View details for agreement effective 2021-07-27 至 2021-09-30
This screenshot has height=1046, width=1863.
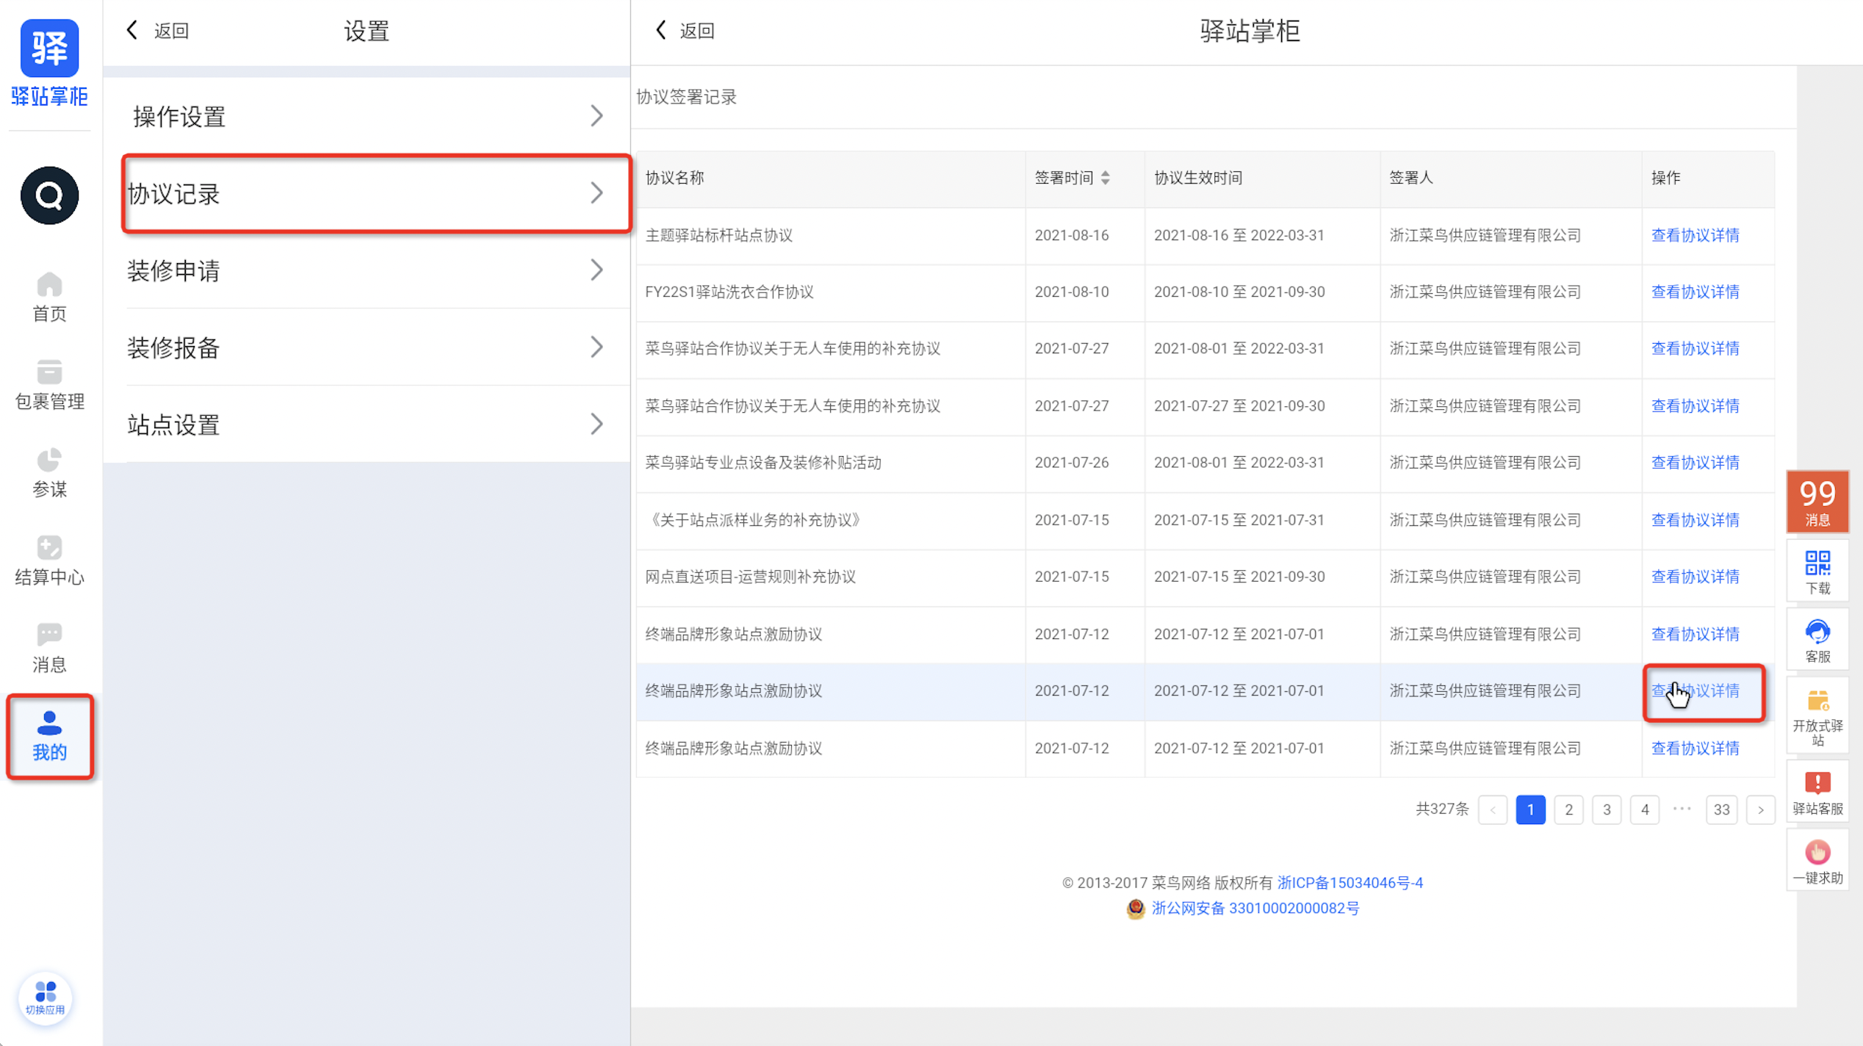pyautogui.click(x=1695, y=405)
